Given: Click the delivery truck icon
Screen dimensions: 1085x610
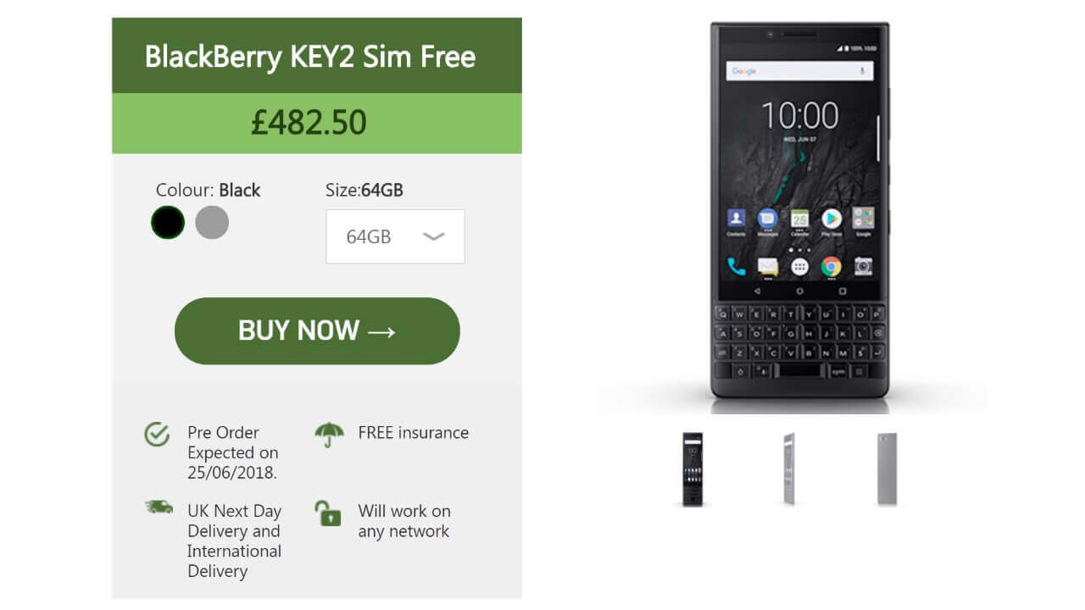Looking at the screenshot, I should coord(159,507).
